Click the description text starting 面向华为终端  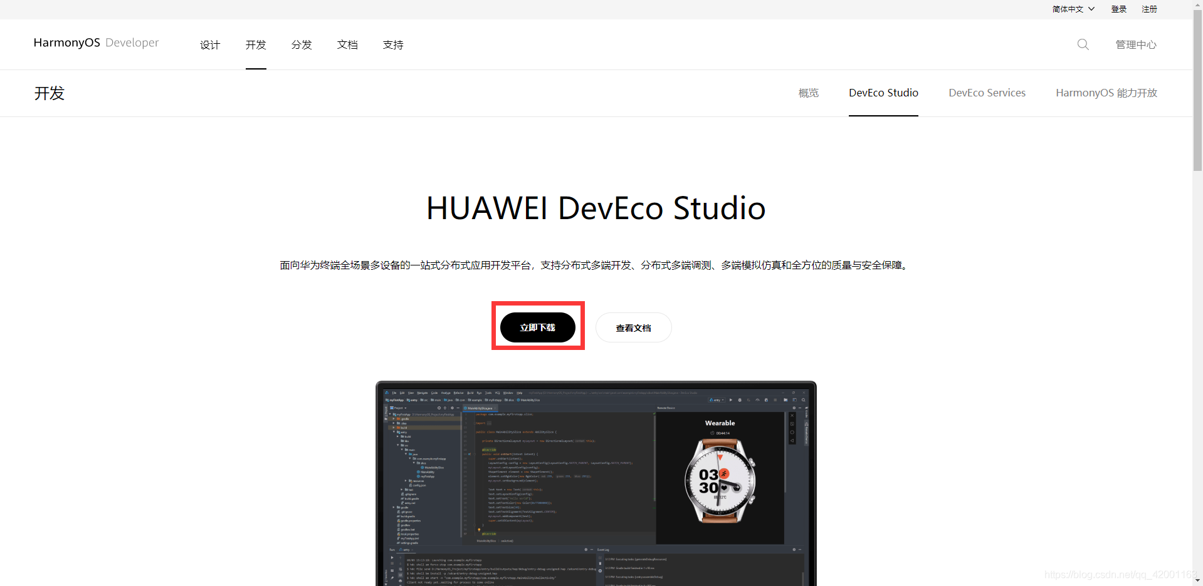[596, 265]
